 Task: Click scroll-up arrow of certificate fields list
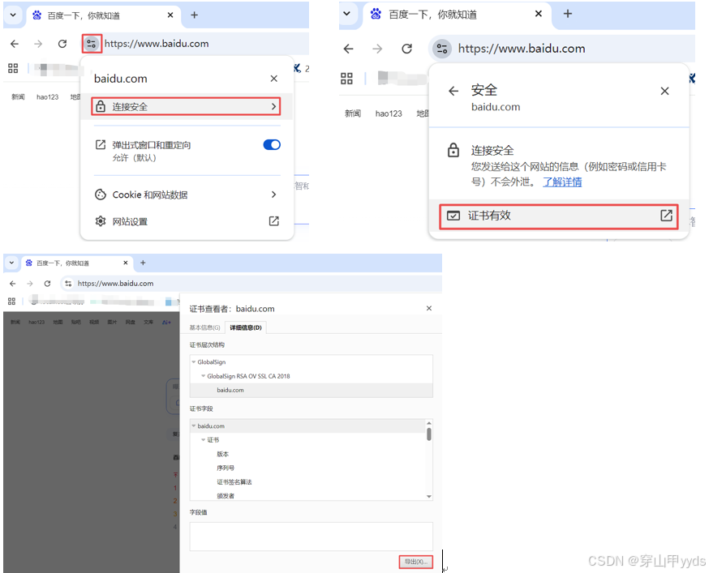pyautogui.click(x=428, y=423)
